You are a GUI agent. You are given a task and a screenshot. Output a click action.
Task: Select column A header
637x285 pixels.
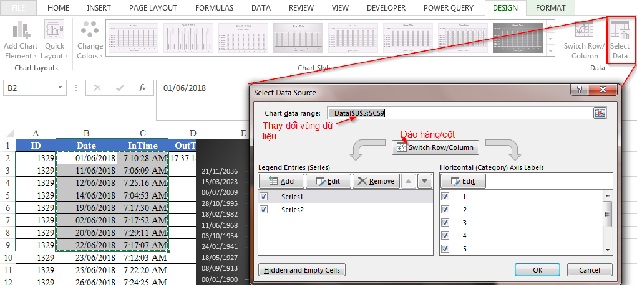pyautogui.click(x=36, y=133)
